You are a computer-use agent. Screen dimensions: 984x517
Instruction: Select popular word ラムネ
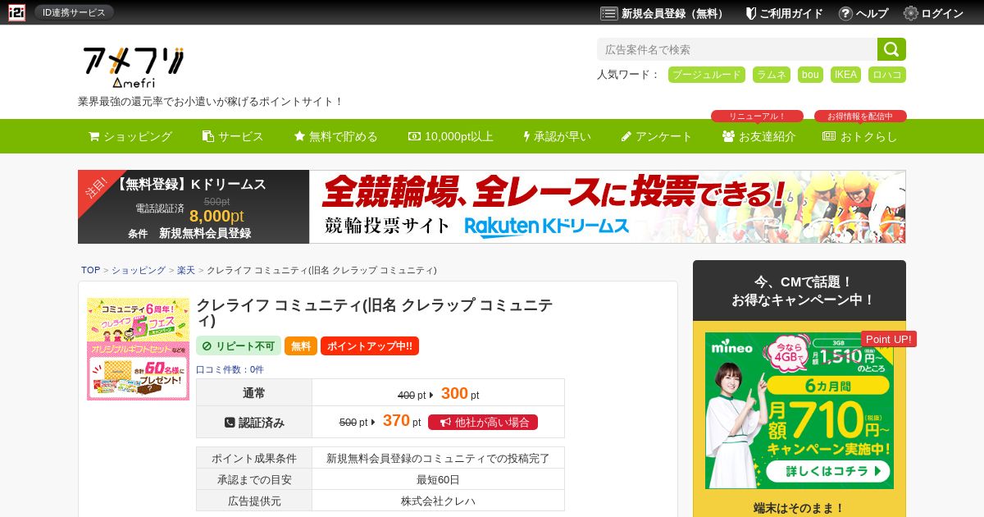[x=772, y=75]
